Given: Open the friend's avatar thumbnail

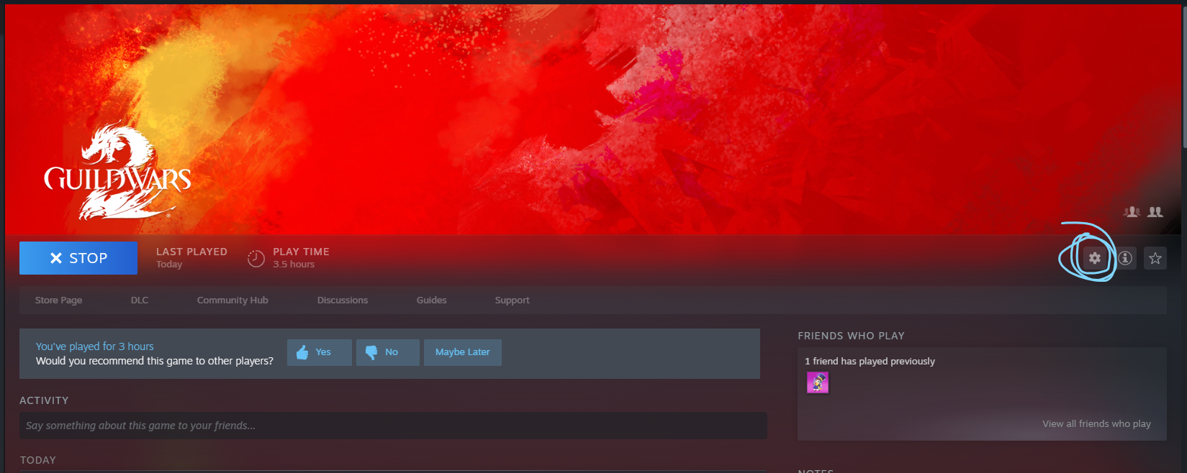Looking at the screenshot, I should pyautogui.click(x=818, y=382).
